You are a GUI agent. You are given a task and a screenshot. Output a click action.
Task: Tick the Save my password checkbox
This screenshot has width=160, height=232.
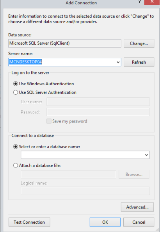[x=49, y=121]
